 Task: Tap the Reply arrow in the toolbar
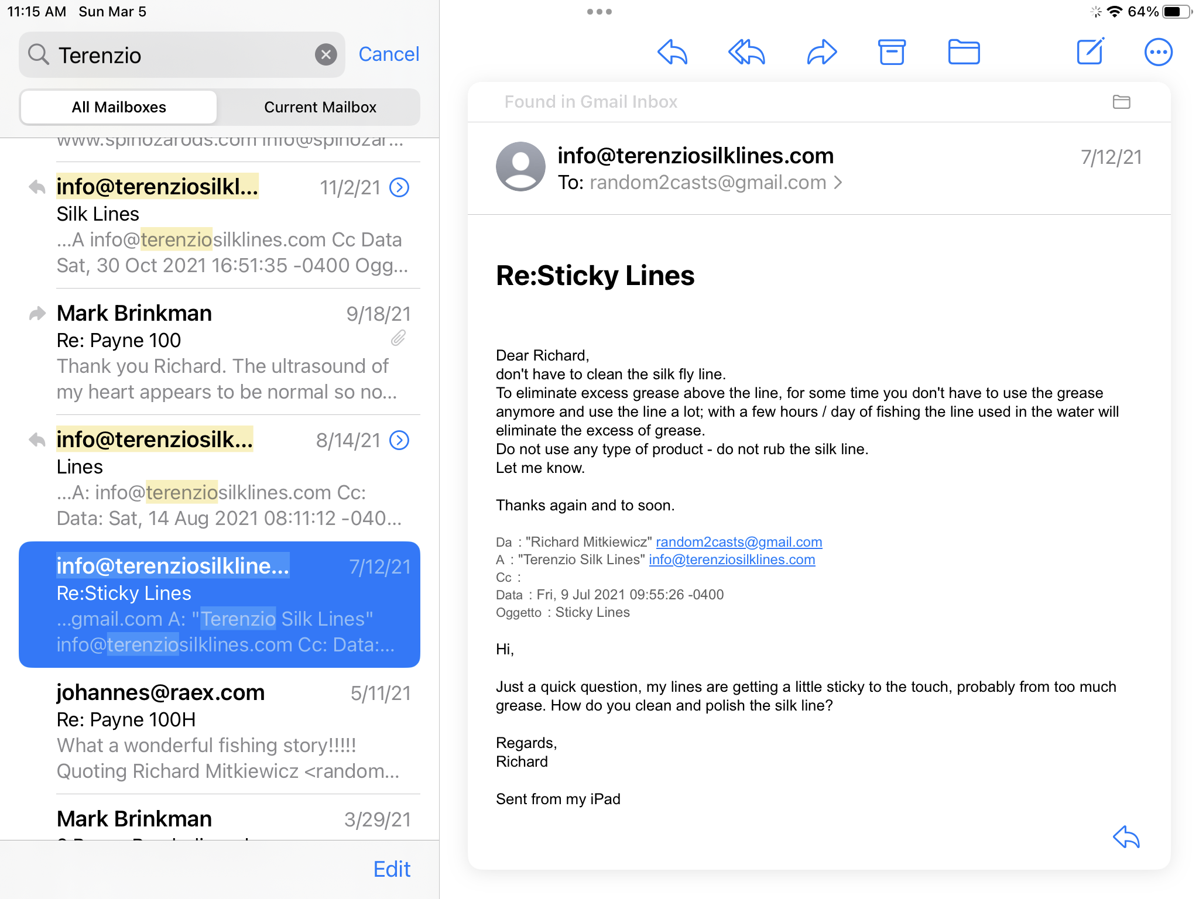coord(672,53)
